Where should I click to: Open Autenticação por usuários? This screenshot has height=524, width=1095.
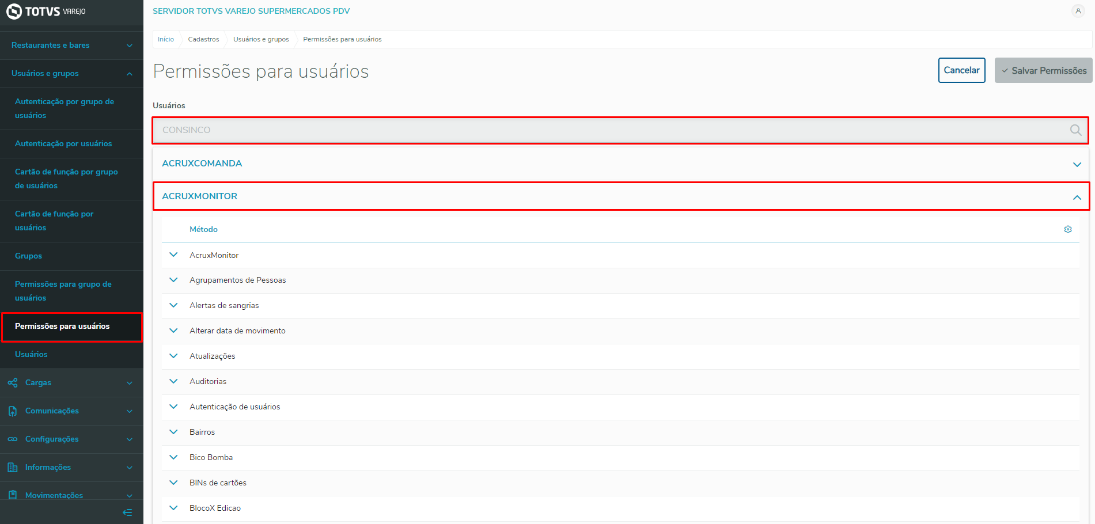(71, 143)
